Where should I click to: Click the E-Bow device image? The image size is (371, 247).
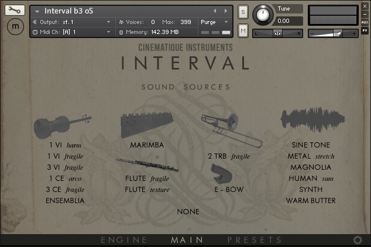221,174
